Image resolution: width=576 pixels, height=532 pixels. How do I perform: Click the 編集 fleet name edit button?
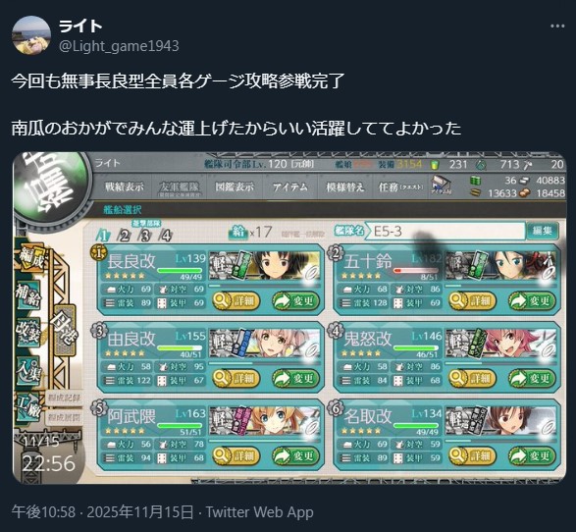coord(543,231)
